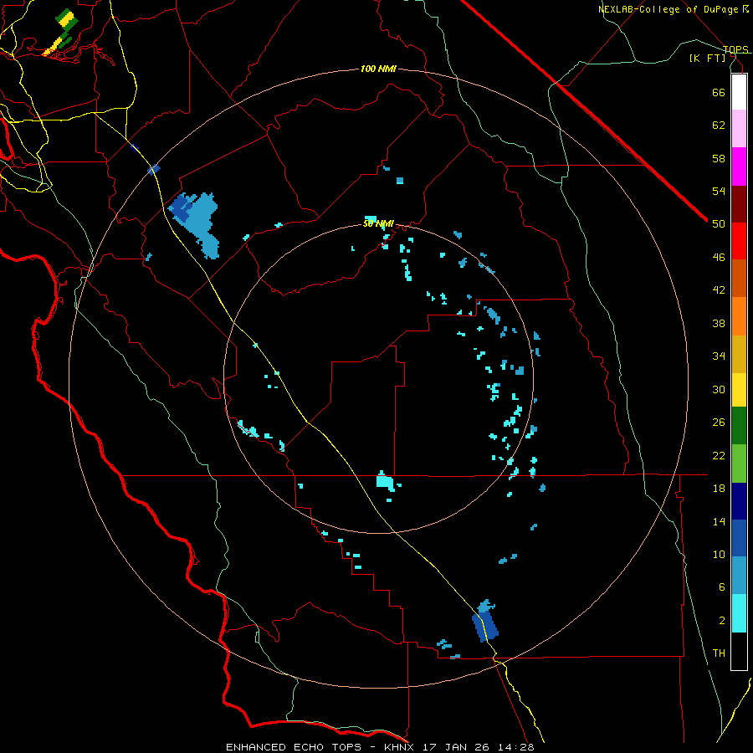Click the 2 value on the legend
753x753 pixels.
722,621
